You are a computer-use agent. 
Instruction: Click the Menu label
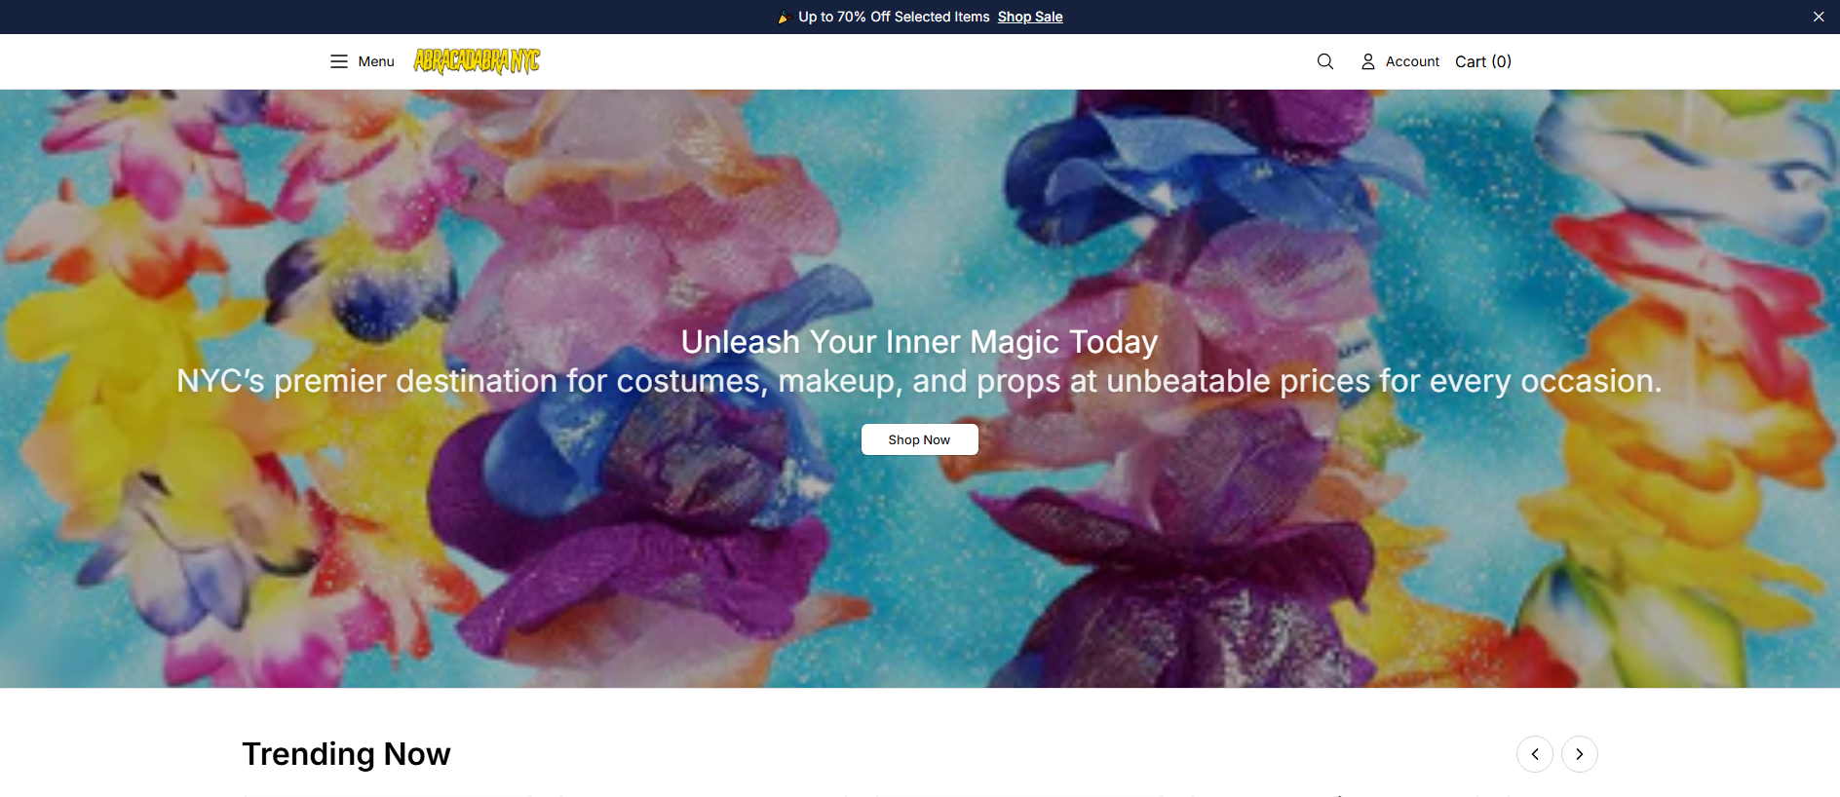(376, 61)
